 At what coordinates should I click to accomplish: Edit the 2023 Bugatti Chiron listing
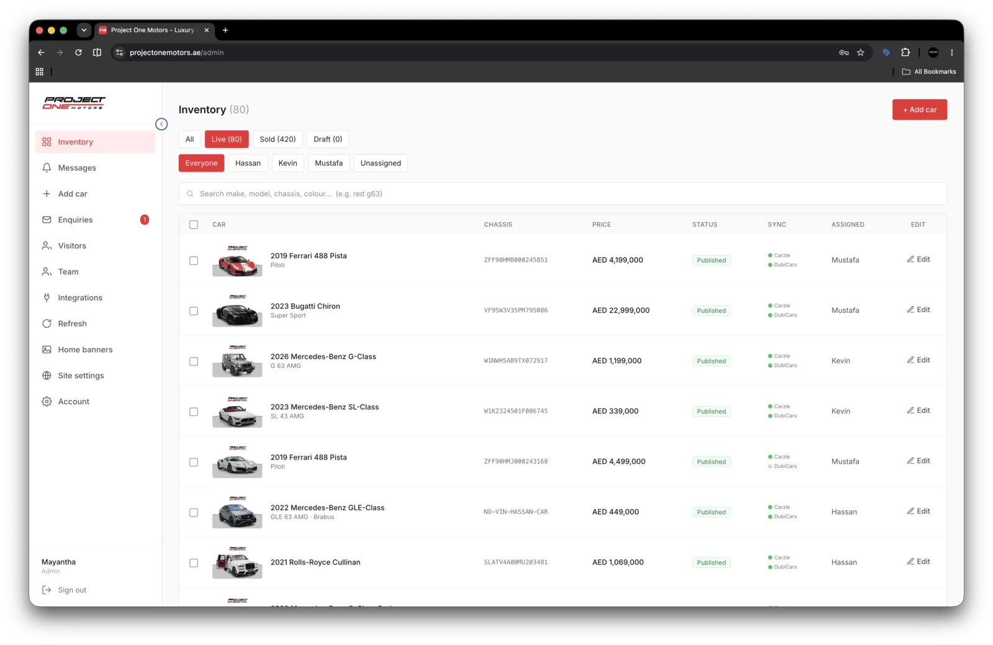919,310
